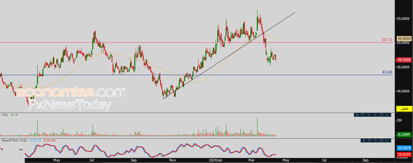413x163 pixels.
Task: Click the D:20.04 stochastic reading
Action: tap(50, 141)
